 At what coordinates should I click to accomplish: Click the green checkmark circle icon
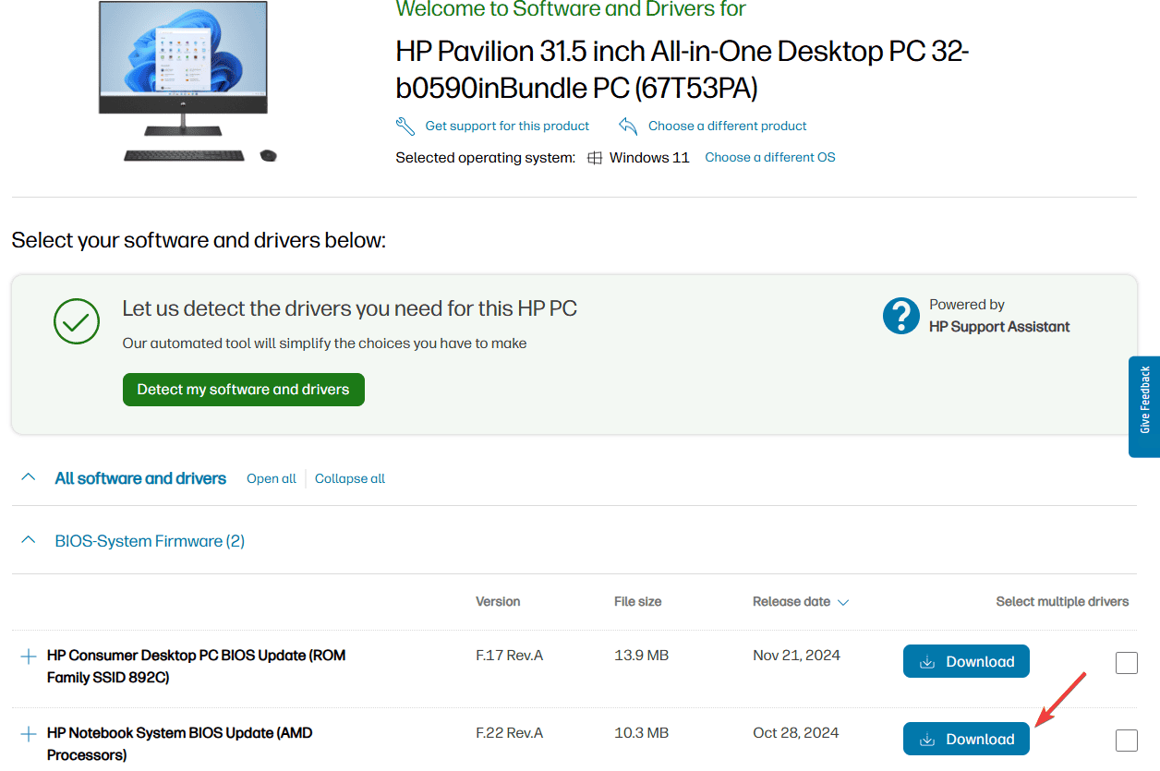tap(77, 320)
